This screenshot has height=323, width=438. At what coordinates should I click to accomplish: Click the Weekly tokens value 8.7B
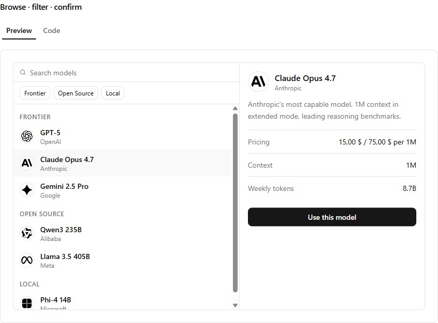[x=410, y=188]
